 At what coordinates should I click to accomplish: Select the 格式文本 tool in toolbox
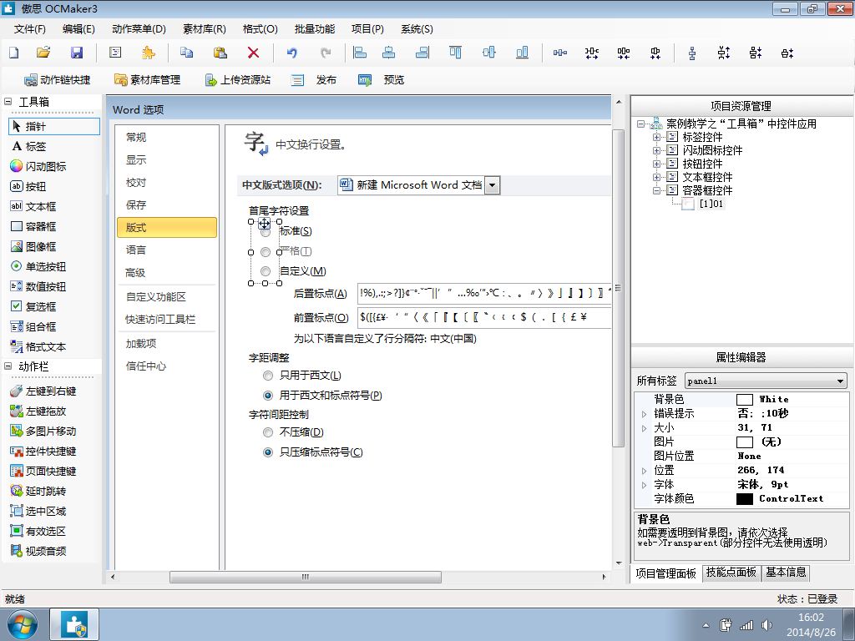(x=38, y=346)
